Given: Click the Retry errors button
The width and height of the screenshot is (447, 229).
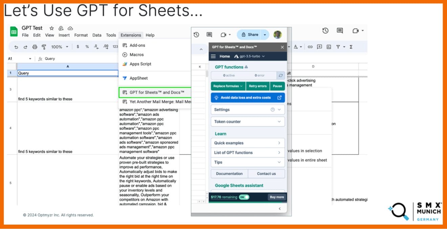Looking at the screenshot, I should point(258,86).
